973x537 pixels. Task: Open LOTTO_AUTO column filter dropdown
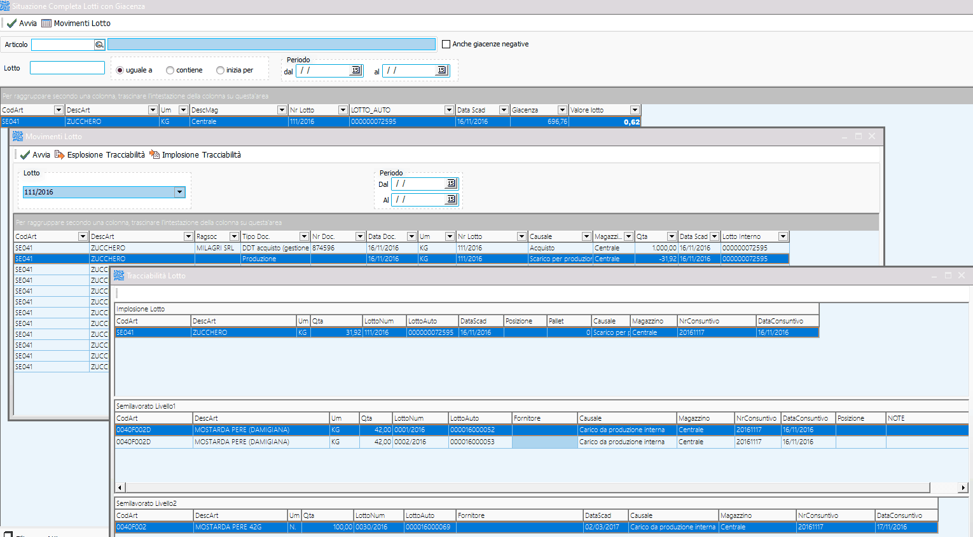449,110
